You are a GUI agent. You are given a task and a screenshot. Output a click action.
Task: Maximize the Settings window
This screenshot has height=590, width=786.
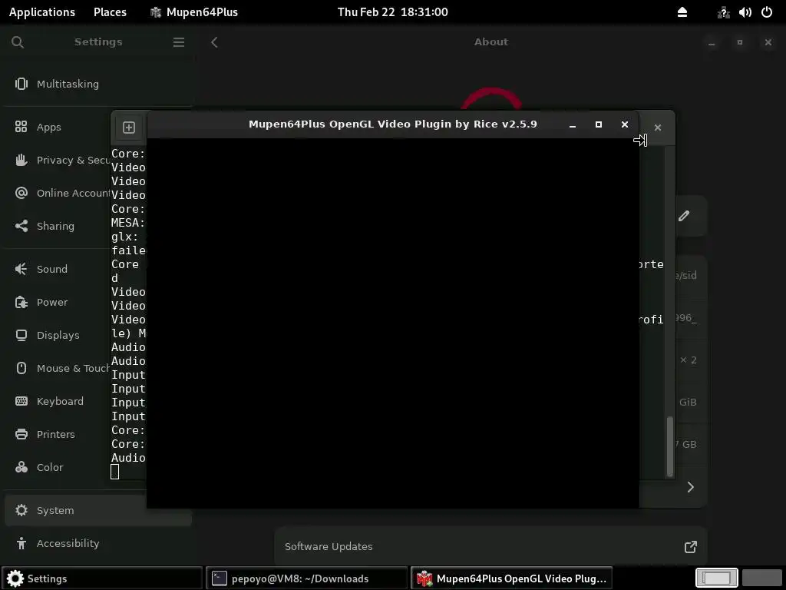click(740, 43)
